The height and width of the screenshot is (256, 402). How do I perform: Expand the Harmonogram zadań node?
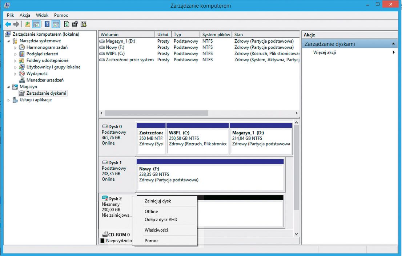point(15,47)
